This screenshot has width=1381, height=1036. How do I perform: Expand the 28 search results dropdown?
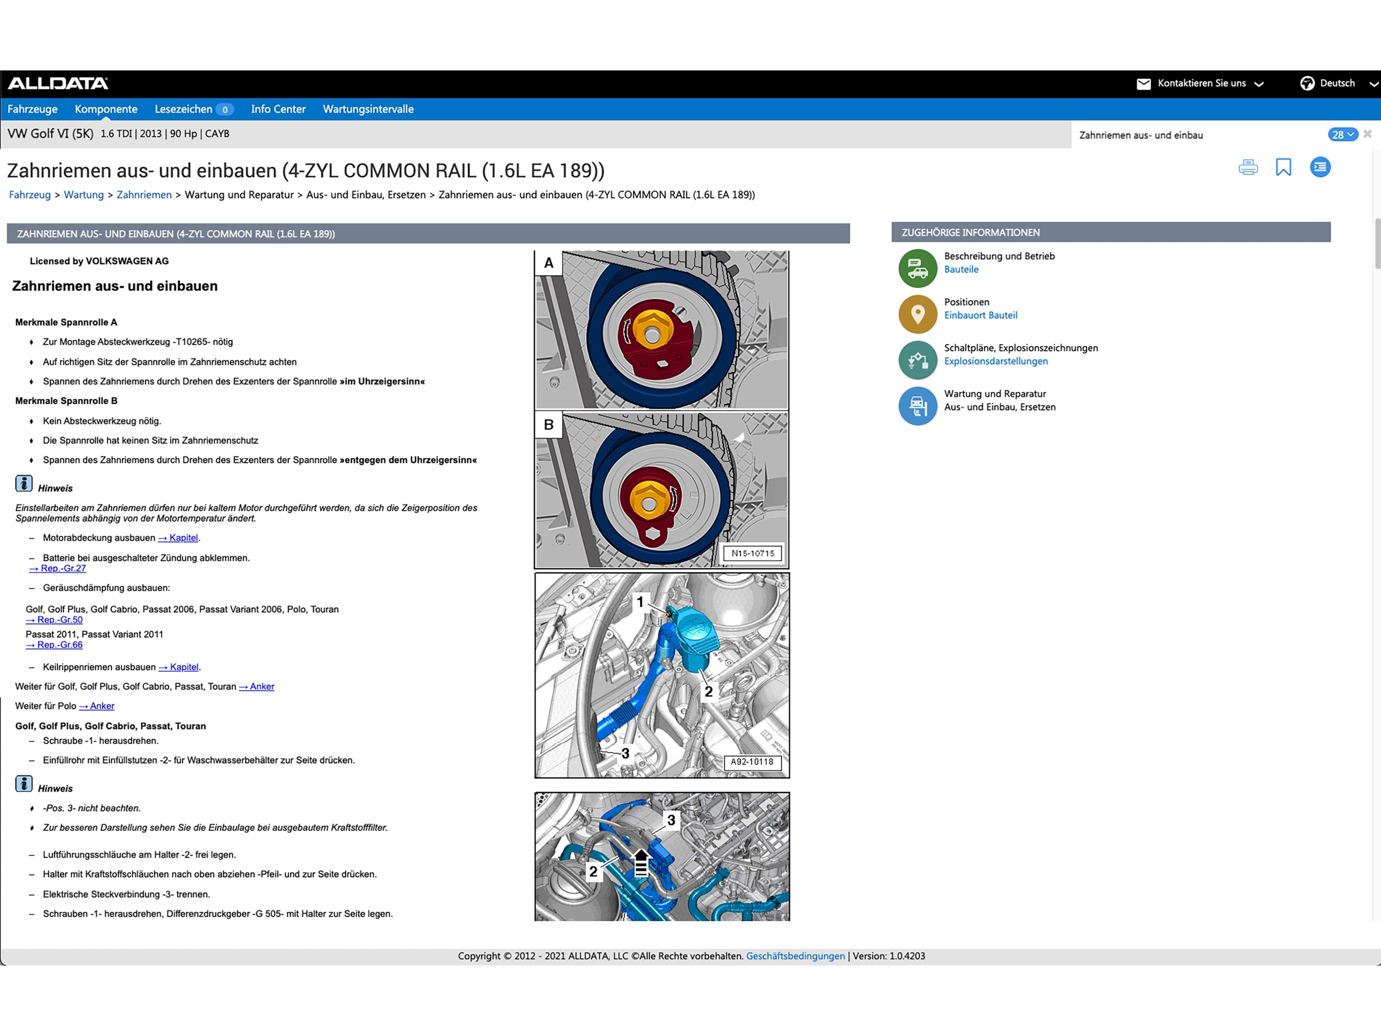click(x=1342, y=135)
